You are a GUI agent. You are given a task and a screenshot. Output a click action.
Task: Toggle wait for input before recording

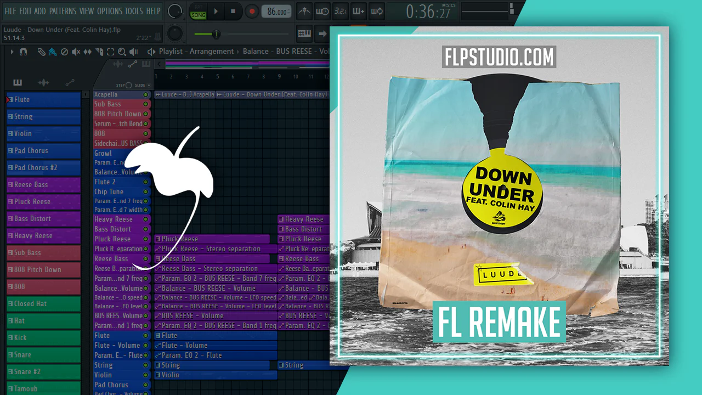[x=322, y=11]
